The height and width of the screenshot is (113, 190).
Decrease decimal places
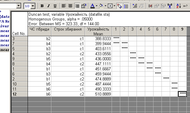141,6
